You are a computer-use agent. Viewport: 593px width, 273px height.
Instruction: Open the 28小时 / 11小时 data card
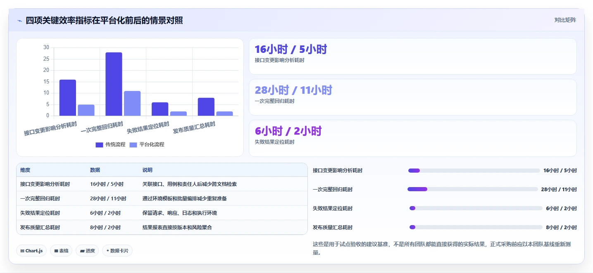click(412, 97)
